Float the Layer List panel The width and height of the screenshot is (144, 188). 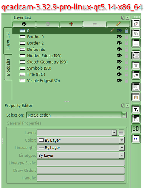pos(123,18)
